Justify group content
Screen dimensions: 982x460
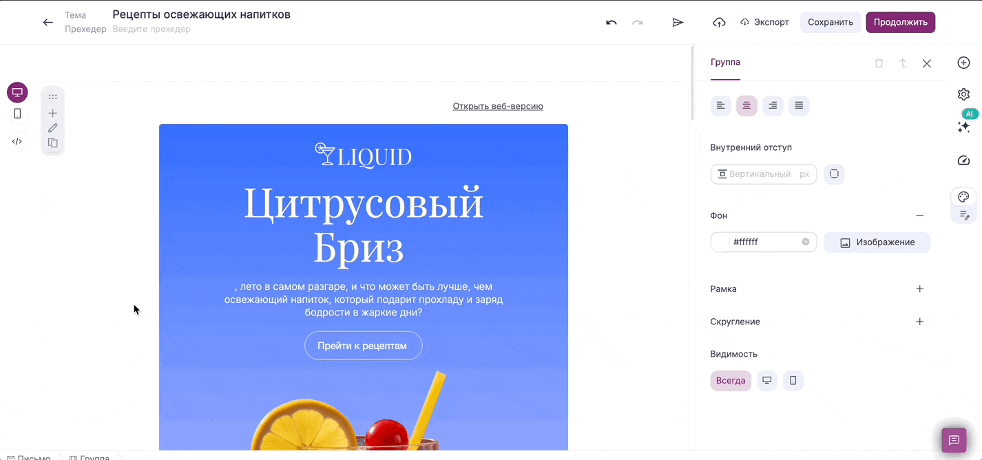(x=799, y=105)
